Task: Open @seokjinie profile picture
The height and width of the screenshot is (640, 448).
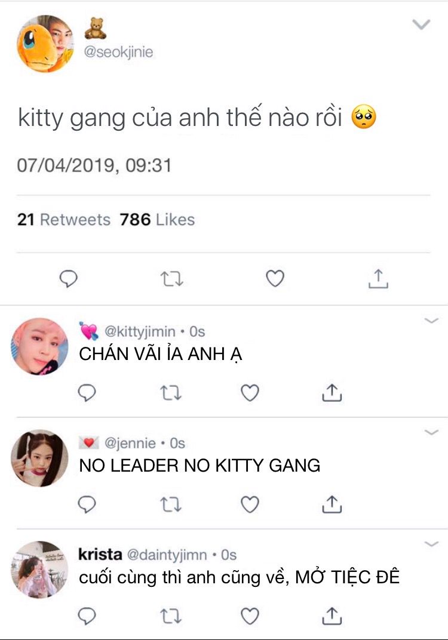Action: 45,44
